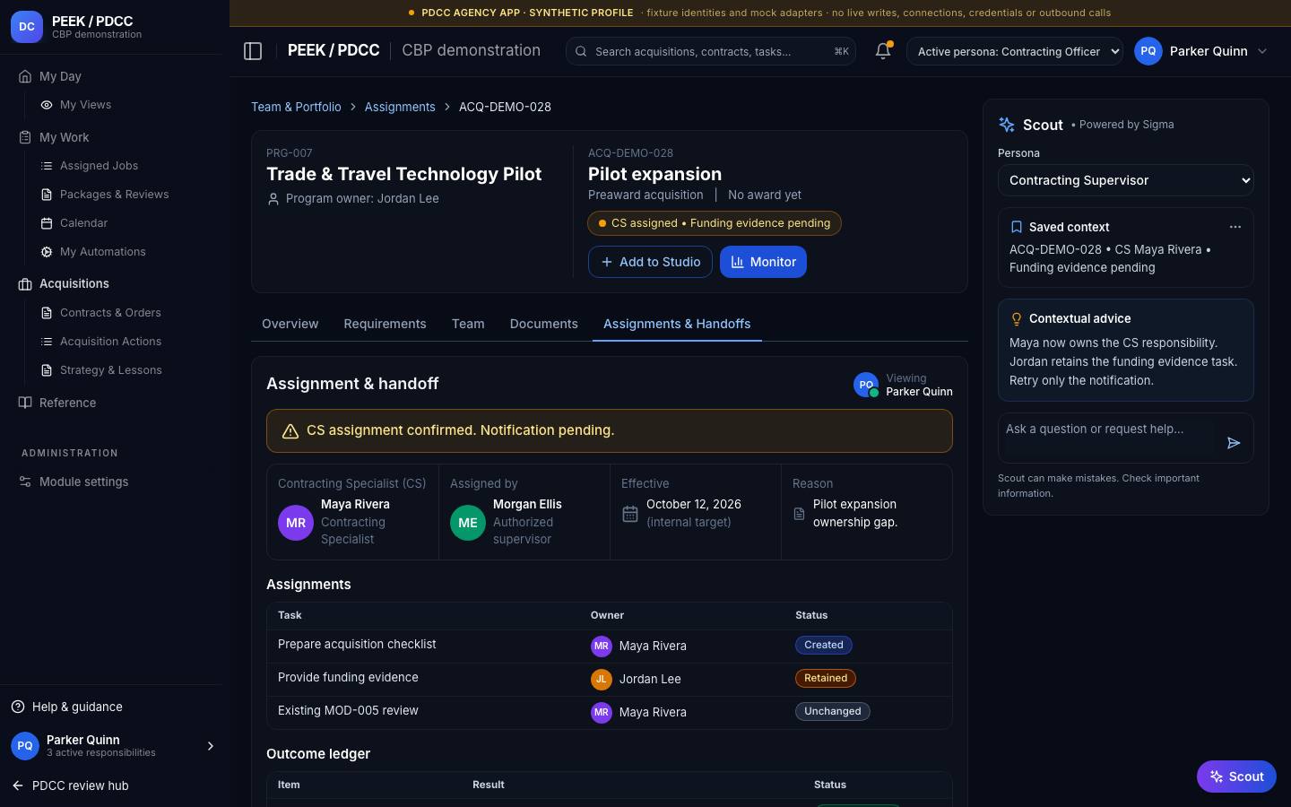Viewport: 1291px width, 807px height.
Task: Go to Team & Portfolio breadcrumb
Action: (296, 107)
